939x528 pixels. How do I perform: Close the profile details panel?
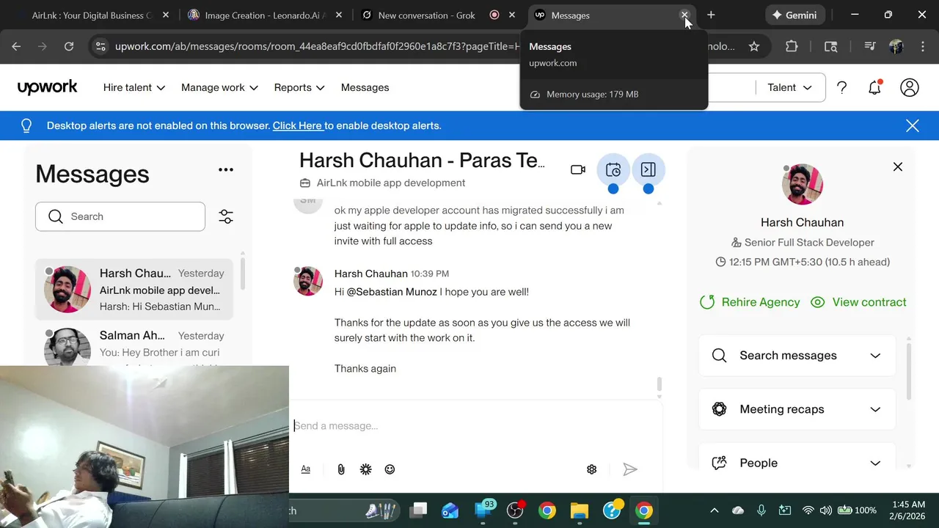pos(898,167)
